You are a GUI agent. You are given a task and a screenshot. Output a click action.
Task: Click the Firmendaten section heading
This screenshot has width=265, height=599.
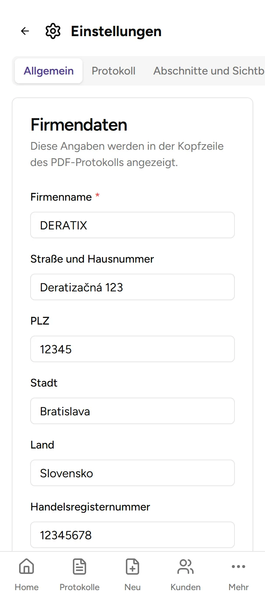pyautogui.click(x=78, y=125)
